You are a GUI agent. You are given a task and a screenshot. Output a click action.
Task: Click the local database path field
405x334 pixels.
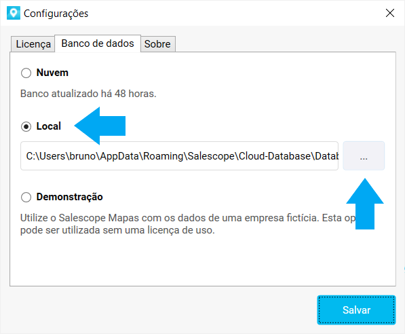click(x=179, y=156)
